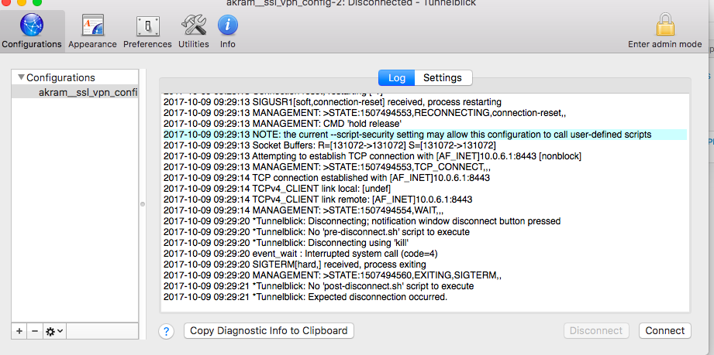Open the Utilities pane
This screenshot has width=714, height=355.
[194, 31]
